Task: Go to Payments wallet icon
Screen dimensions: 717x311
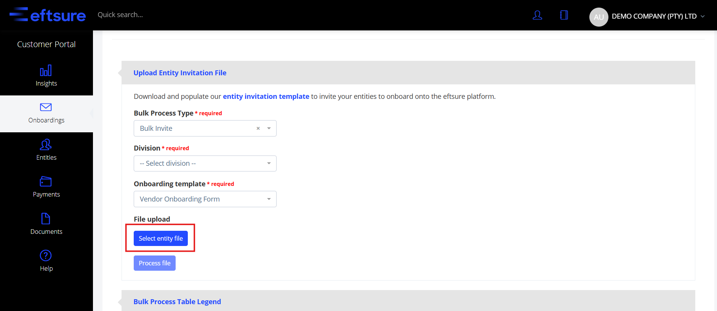Action: pos(46,181)
